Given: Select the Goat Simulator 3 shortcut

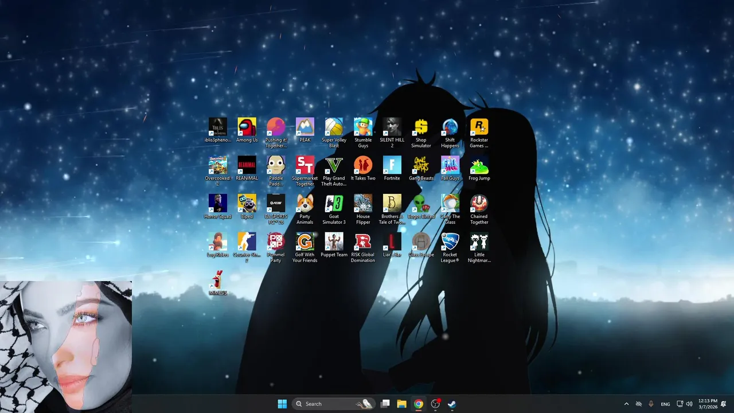Looking at the screenshot, I should point(334,209).
